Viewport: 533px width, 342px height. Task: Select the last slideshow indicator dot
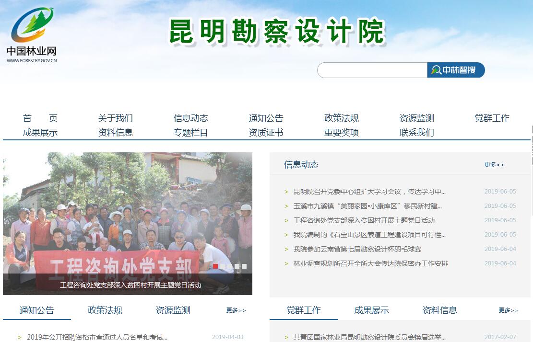244,266
